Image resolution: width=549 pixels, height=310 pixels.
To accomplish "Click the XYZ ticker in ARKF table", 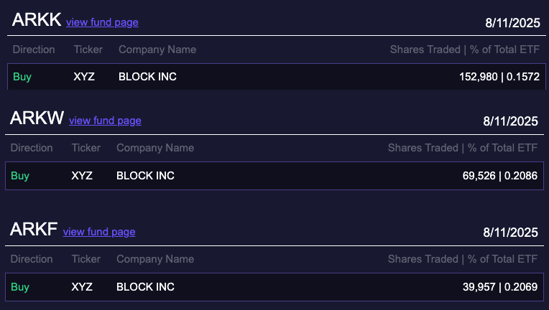I will tap(82, 287).
